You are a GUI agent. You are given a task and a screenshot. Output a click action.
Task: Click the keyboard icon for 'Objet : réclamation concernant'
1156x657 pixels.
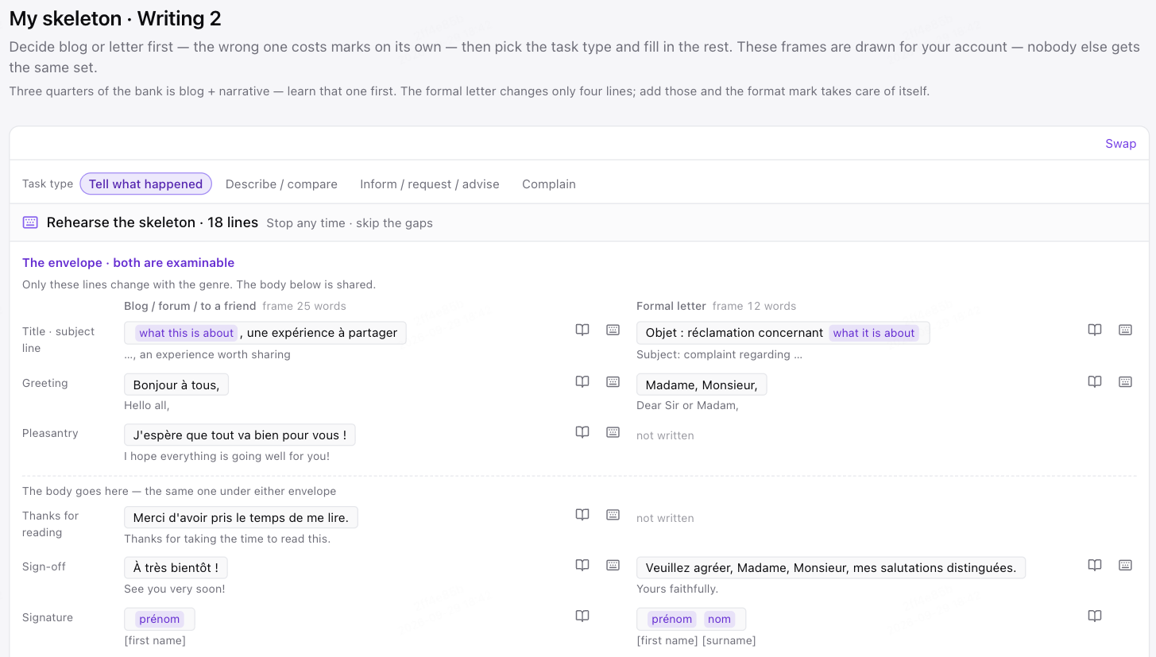pos(1125,330)
